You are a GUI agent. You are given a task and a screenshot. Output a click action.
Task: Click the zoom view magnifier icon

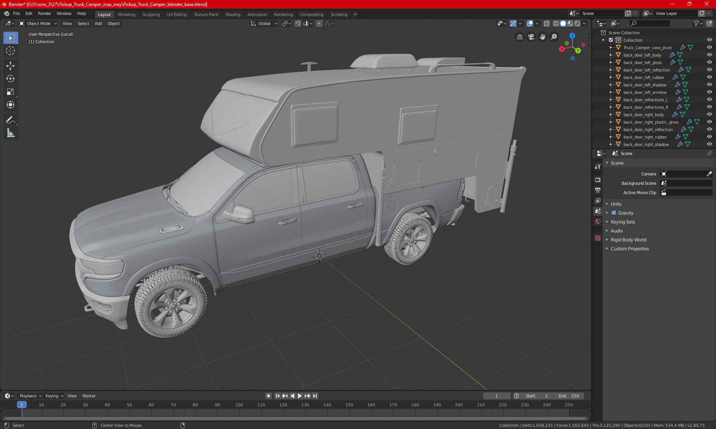554,37
